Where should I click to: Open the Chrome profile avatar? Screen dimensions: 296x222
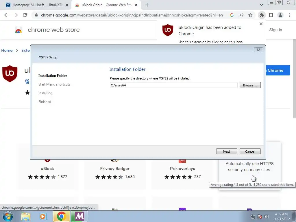coord(280,15)
